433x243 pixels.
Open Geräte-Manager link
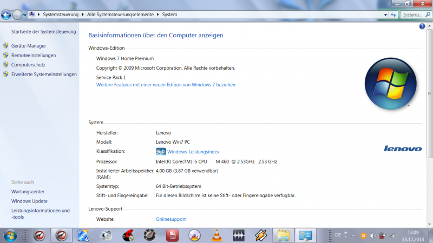(29, 46)
